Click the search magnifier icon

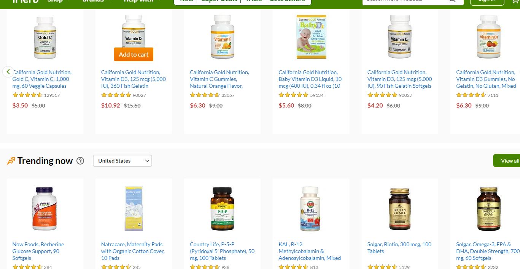point(452,1)
